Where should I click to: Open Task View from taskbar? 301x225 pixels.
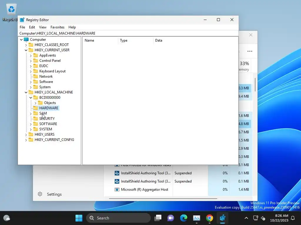coord(158,218)
